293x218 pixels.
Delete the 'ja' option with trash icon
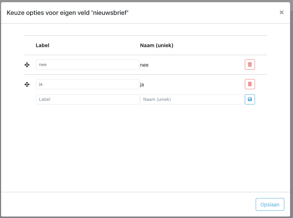250,84
